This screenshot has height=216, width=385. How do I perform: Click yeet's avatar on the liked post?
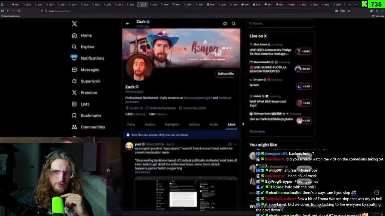[x=129, y=146]
